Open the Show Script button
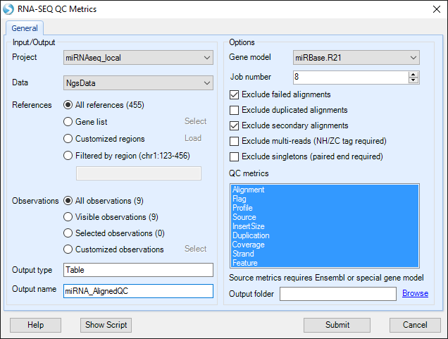Screen dimensions: 448x339 coord(106,325)
